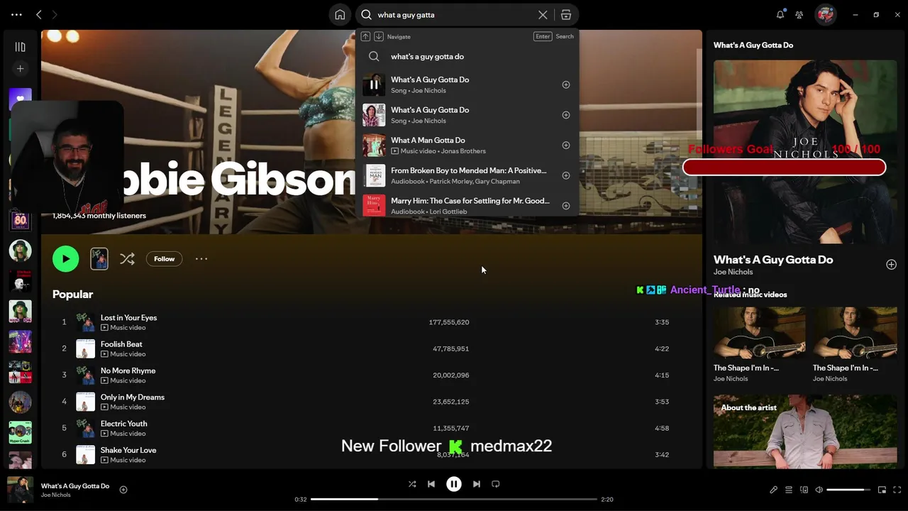Open now playing album art thumbnail
The height and width of the screenshot is (511, 908).
(20, 490)
